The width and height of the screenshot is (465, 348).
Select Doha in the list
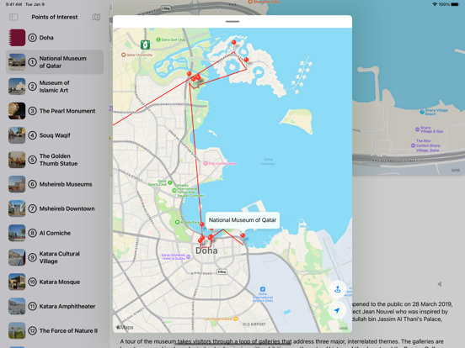(x=55, y=38)
